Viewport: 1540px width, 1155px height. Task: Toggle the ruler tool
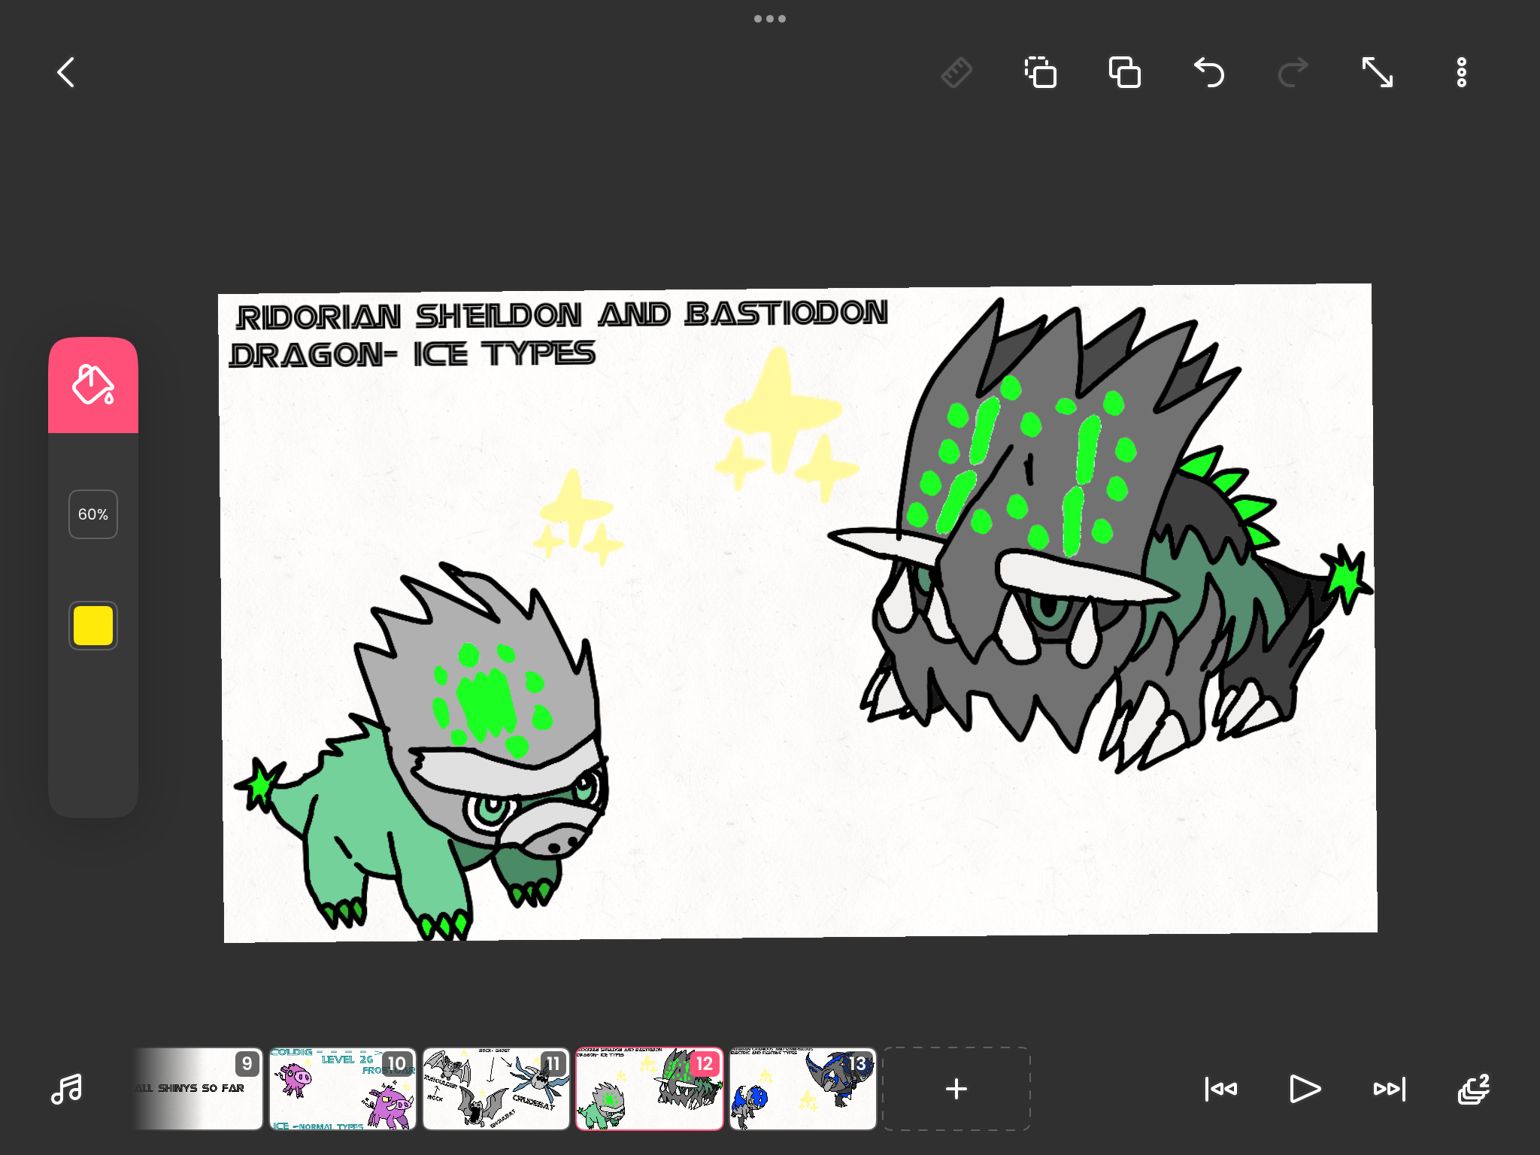(x=956, y=72)
